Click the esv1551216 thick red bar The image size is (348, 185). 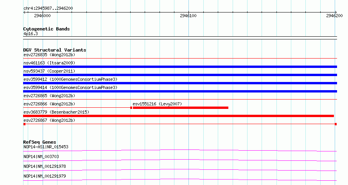pyautogui.click(x=180, y=108)
